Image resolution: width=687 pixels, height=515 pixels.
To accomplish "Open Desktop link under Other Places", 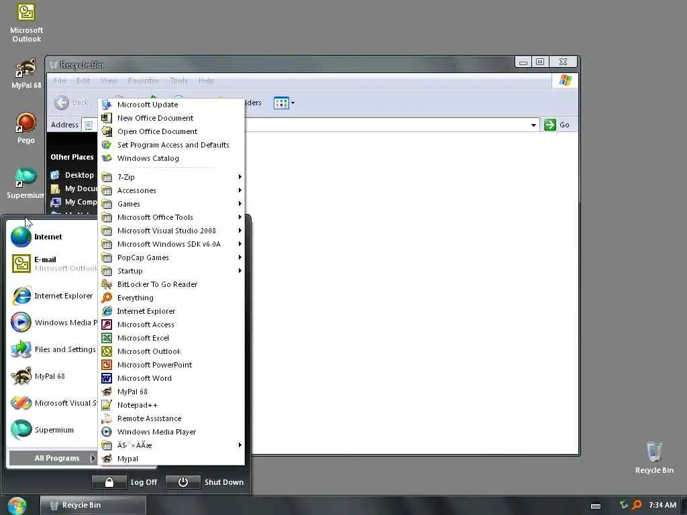I will coord(72,175).
